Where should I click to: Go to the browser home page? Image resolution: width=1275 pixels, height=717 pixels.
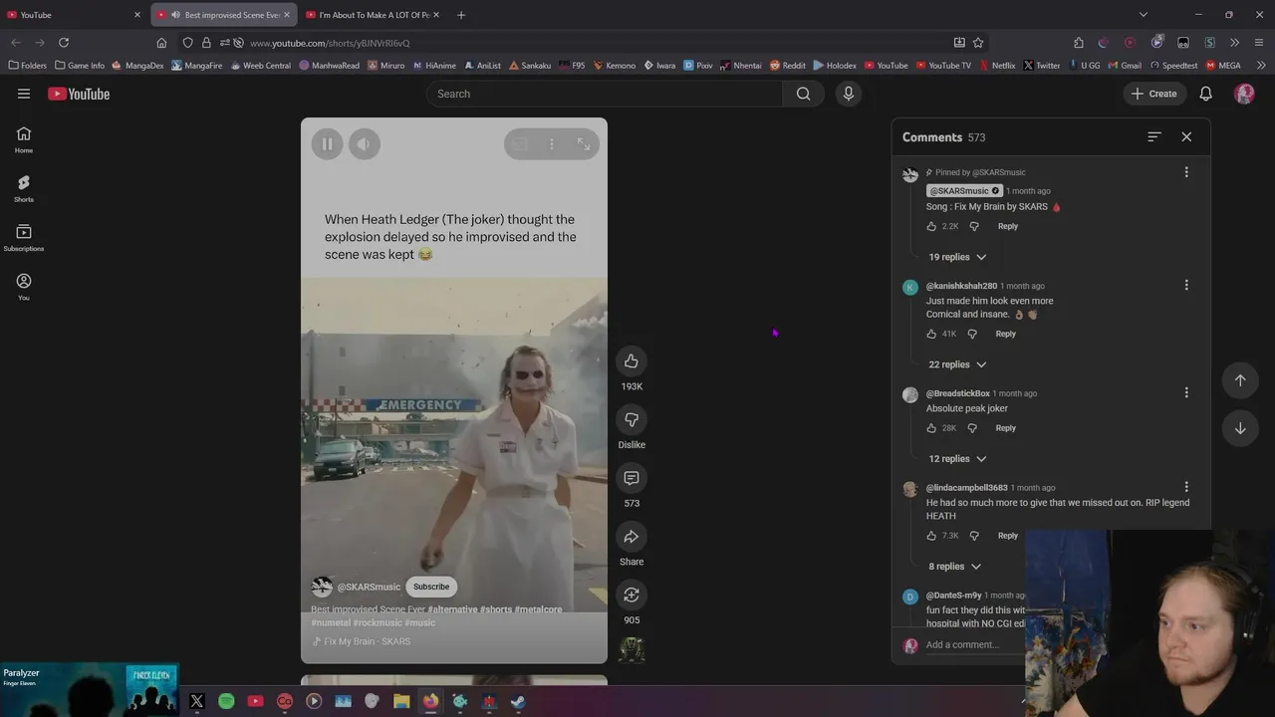[x=161, y=43]
